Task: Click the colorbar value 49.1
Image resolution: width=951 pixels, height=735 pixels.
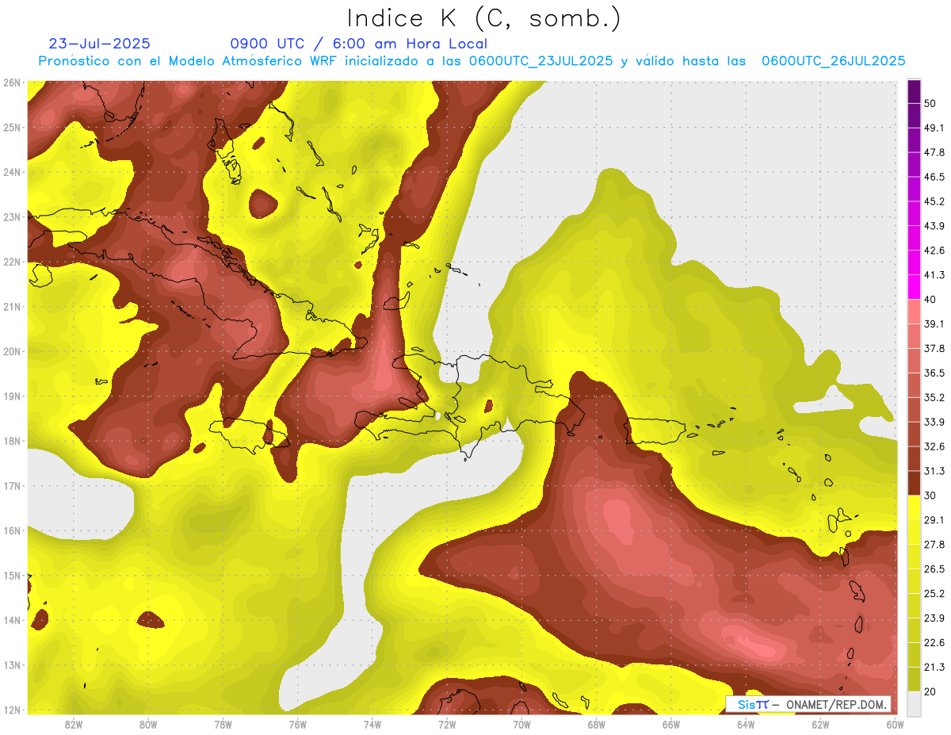Action: [x=934, y=128]
